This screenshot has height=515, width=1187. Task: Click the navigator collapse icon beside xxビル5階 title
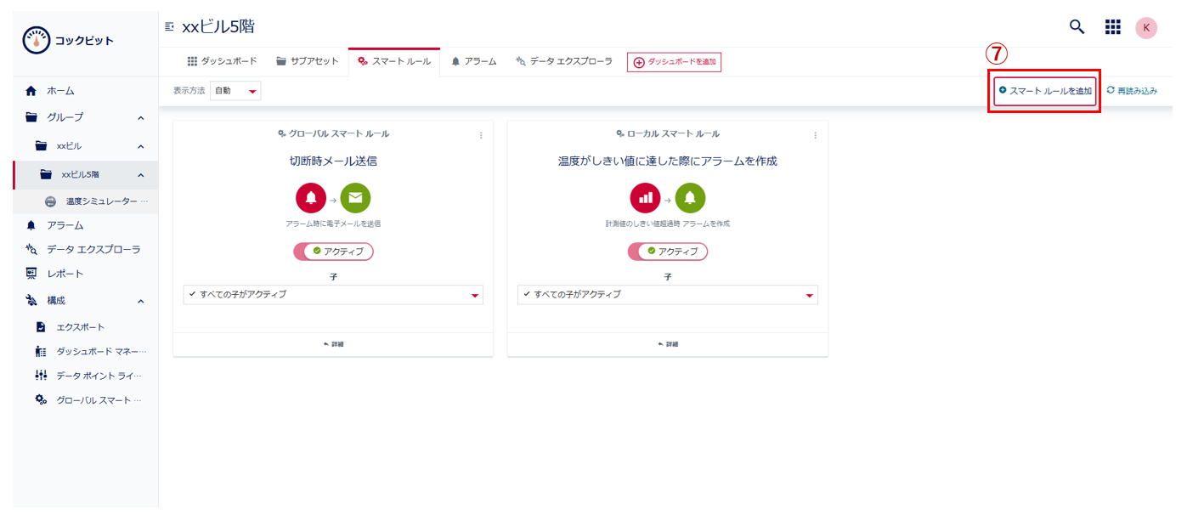tap(170, 27)
